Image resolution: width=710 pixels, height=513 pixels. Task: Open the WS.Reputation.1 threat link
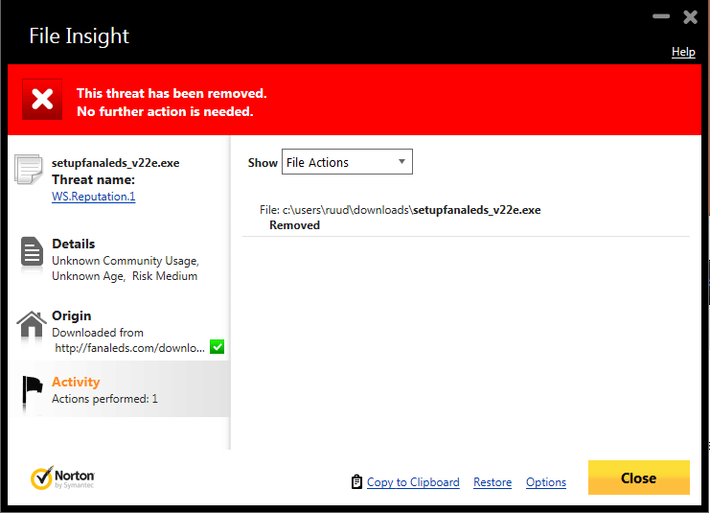point(93,197)
